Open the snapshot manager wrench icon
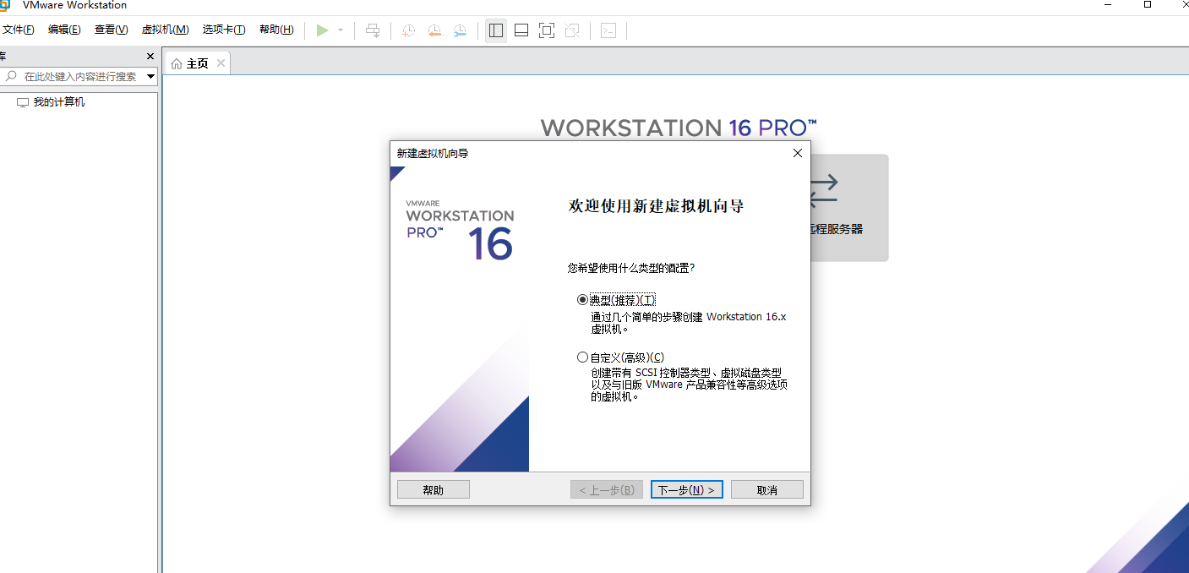The image size is (1189, 573). (x=460, y=30)
